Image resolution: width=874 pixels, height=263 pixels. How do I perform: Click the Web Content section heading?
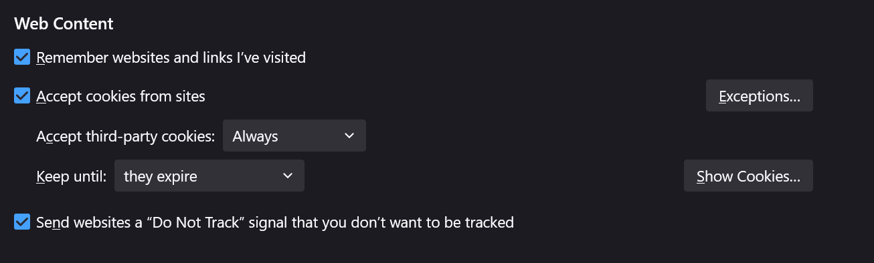pos(64,24)
